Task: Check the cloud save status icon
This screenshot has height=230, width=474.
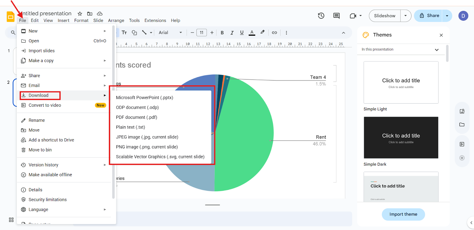Action: click(x=100, y=14)
